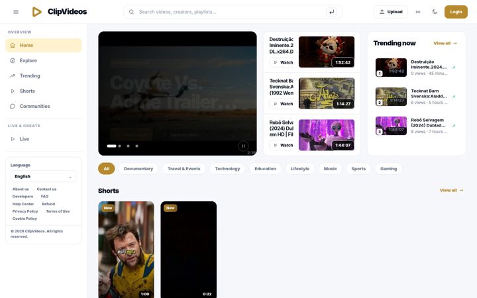Click View all in Trending now
The width and height of the screenshot is (477, 298).
[445, 43]
